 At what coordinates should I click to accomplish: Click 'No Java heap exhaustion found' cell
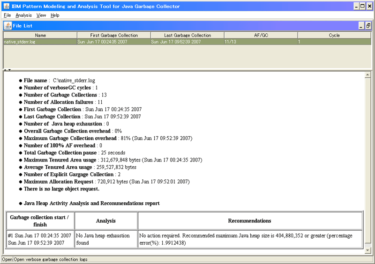tap(106, 239)
